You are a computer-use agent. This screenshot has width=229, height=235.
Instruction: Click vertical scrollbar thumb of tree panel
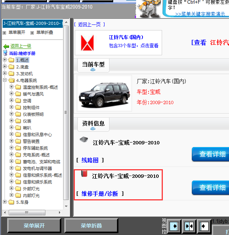click(x=66, y=113)
